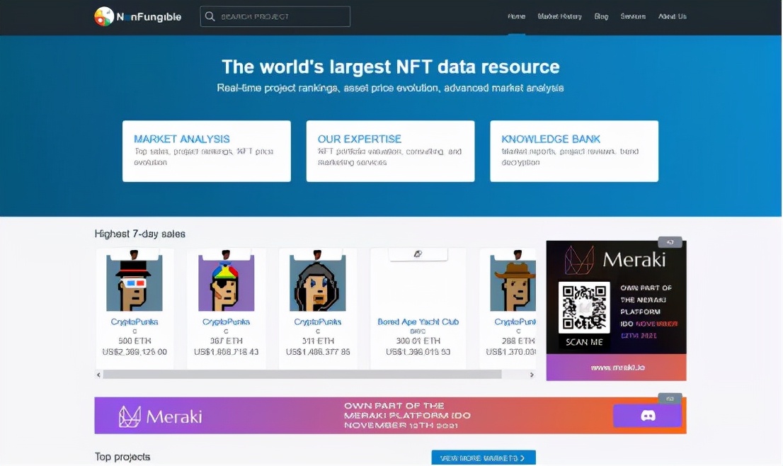The height and width of the screenshot is (466, 783).
Task: Click the close badge on Meraki sidebar ad
Action: pos(670,242)
